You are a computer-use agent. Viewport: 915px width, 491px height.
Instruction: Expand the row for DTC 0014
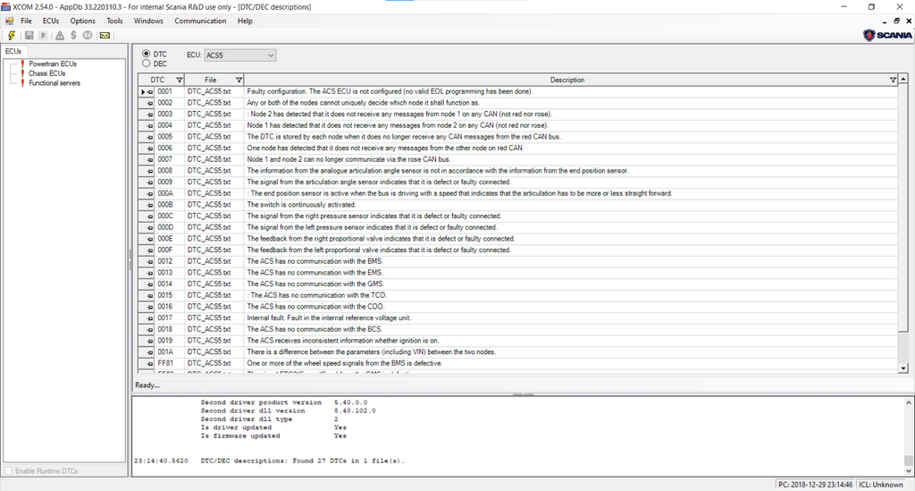click(150, 284)
